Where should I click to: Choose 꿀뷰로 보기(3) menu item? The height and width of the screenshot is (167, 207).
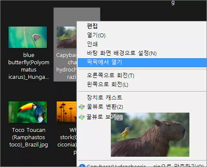105,117
